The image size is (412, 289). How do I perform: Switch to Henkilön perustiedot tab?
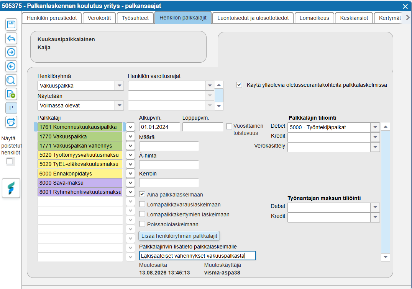click(x=52, y=18)
